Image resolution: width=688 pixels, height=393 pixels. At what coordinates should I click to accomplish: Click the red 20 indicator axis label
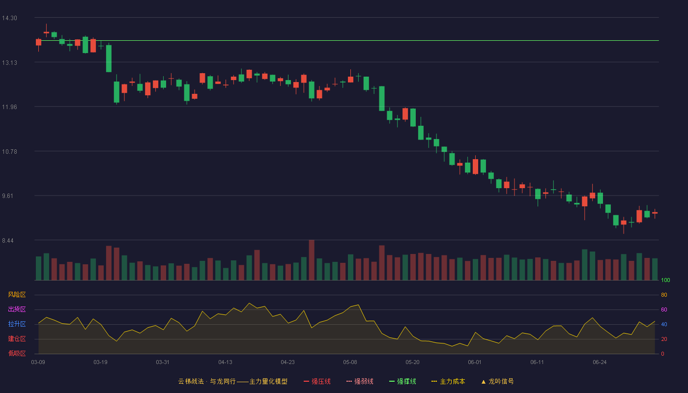pyautogui.click(x=664, y=339)
